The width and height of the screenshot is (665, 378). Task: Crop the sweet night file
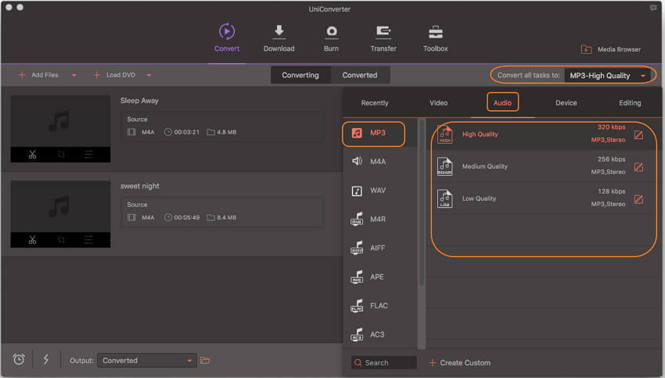point(61,240)
